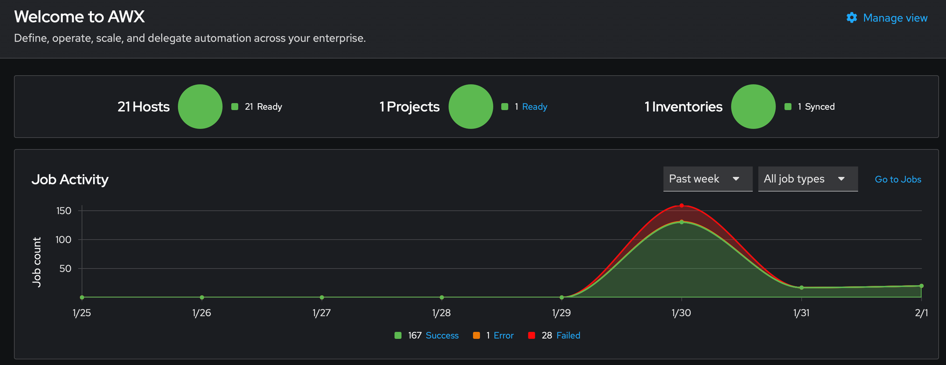The image size is (946, 365).
Task: Click the green data point on 1/26
Action: coord(202,297)
